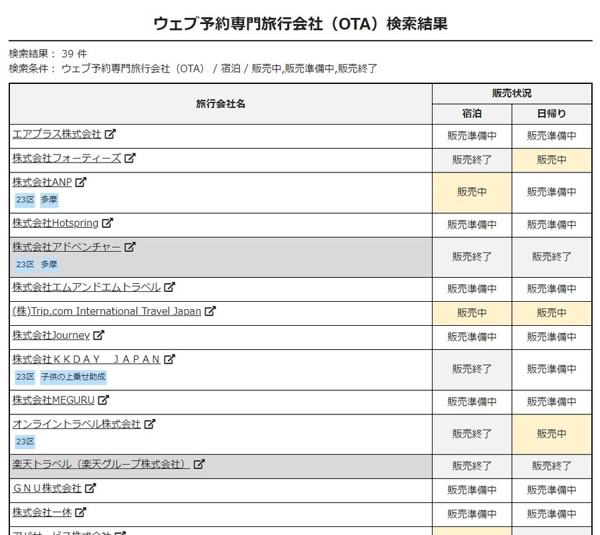Image resolution: width=600 pixels, height=535 pixels.
Task: Visit the オンライントラベル株式会社 link
Action: point(77,424)
